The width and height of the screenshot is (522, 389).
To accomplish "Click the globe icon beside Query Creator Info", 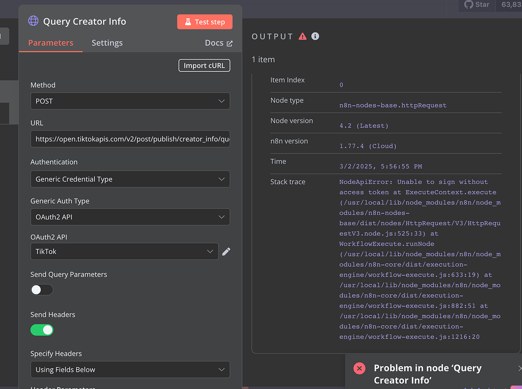I will 33,21.
